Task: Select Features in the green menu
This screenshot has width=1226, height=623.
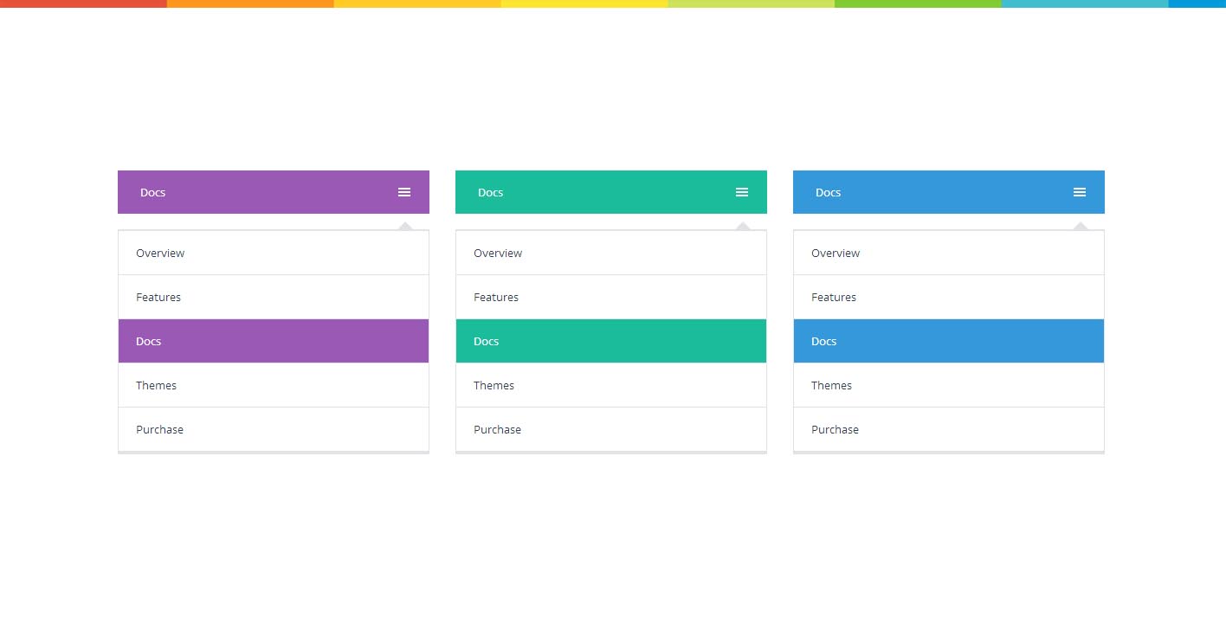Action: click(611, 297)
